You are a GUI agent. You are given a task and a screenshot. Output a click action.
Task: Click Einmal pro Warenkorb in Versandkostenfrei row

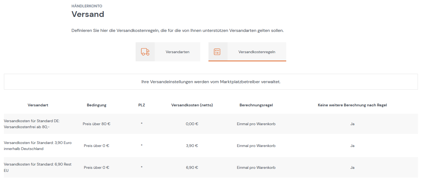256,124
